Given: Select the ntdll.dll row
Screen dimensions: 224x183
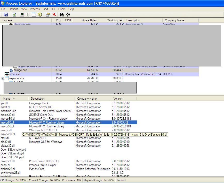Looking at the screenshot, I should (69, 138).
